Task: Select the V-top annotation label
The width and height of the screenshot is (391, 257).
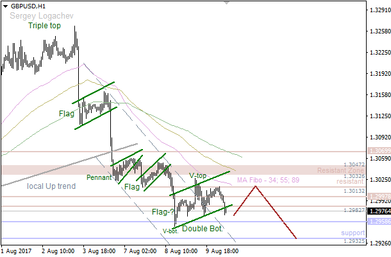Action: click(x=197, y=175)
